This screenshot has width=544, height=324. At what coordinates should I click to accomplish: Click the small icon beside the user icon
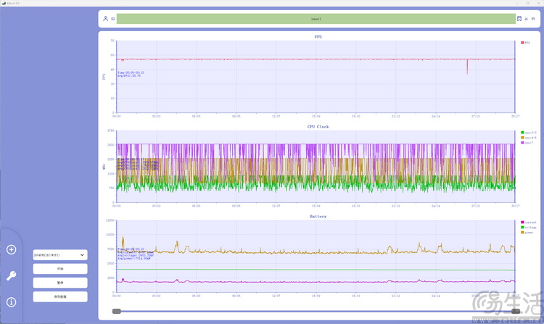pyautogui.click(x=112, y=19)
